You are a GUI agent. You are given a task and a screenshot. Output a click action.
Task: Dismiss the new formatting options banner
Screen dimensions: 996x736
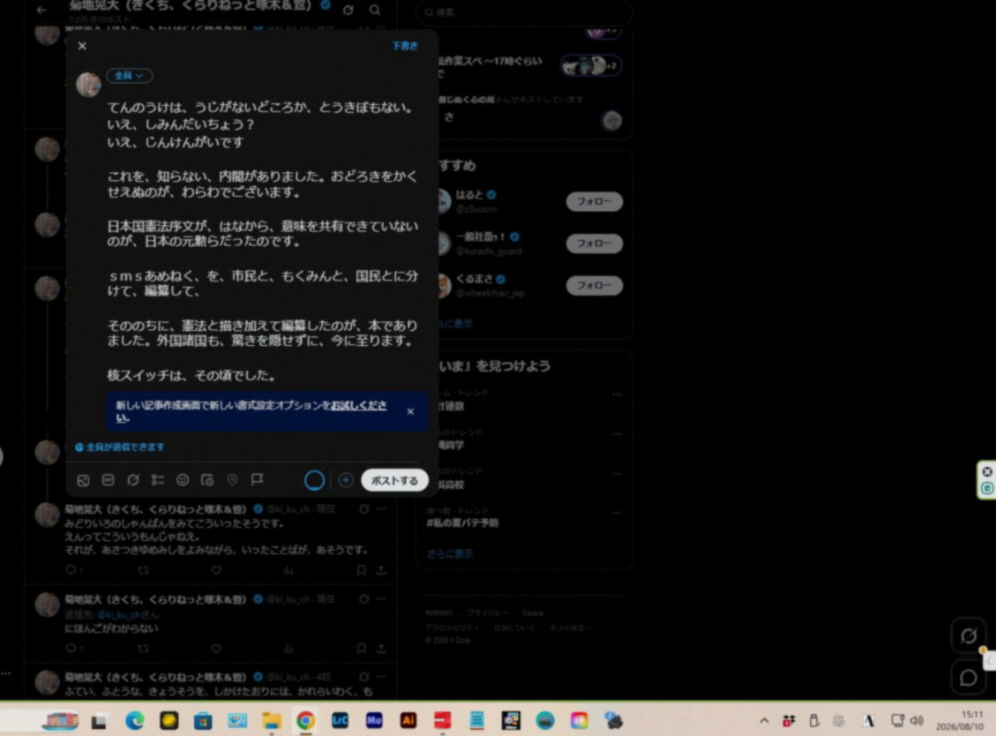[410, 411]
